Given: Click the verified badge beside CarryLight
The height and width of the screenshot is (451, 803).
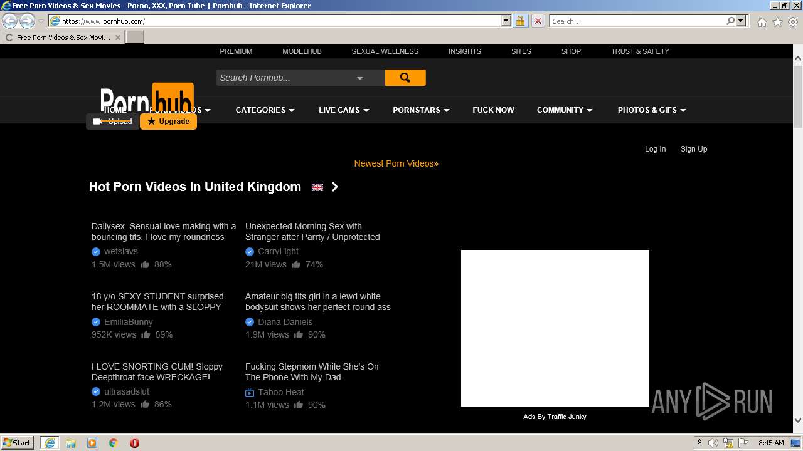Looking at the screenshot, I should click(x=250, y=252).
